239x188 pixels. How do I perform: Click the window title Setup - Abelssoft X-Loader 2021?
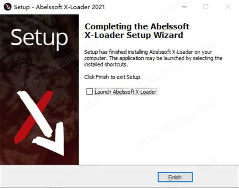coord(59,7)
